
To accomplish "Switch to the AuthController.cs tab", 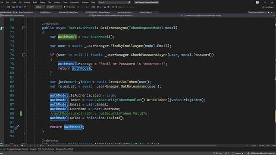I will point(26,12).
